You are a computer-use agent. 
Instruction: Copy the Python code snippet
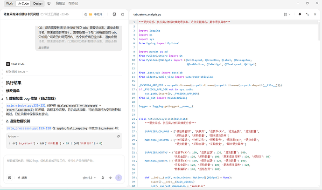[118, 136]
